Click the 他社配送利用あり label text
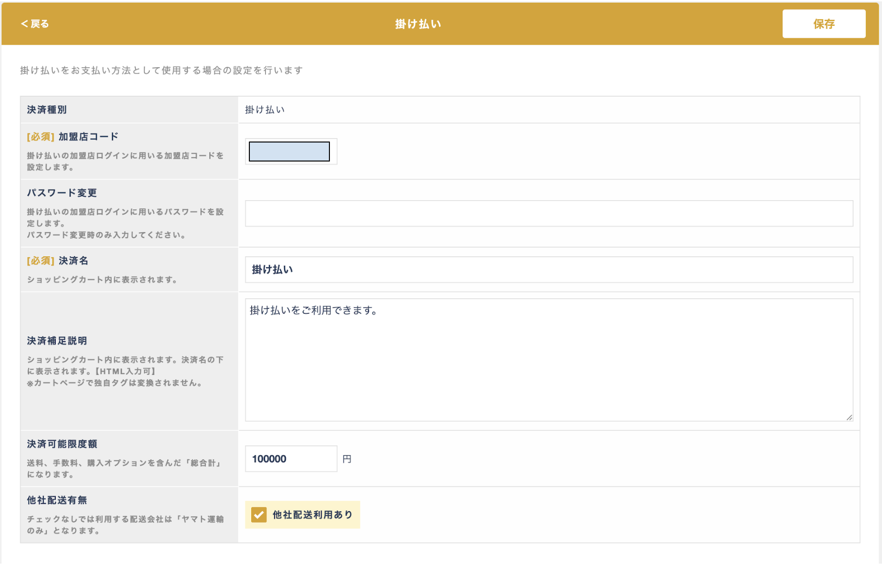This screenshot has width=882, height=567. click(312, 515)
